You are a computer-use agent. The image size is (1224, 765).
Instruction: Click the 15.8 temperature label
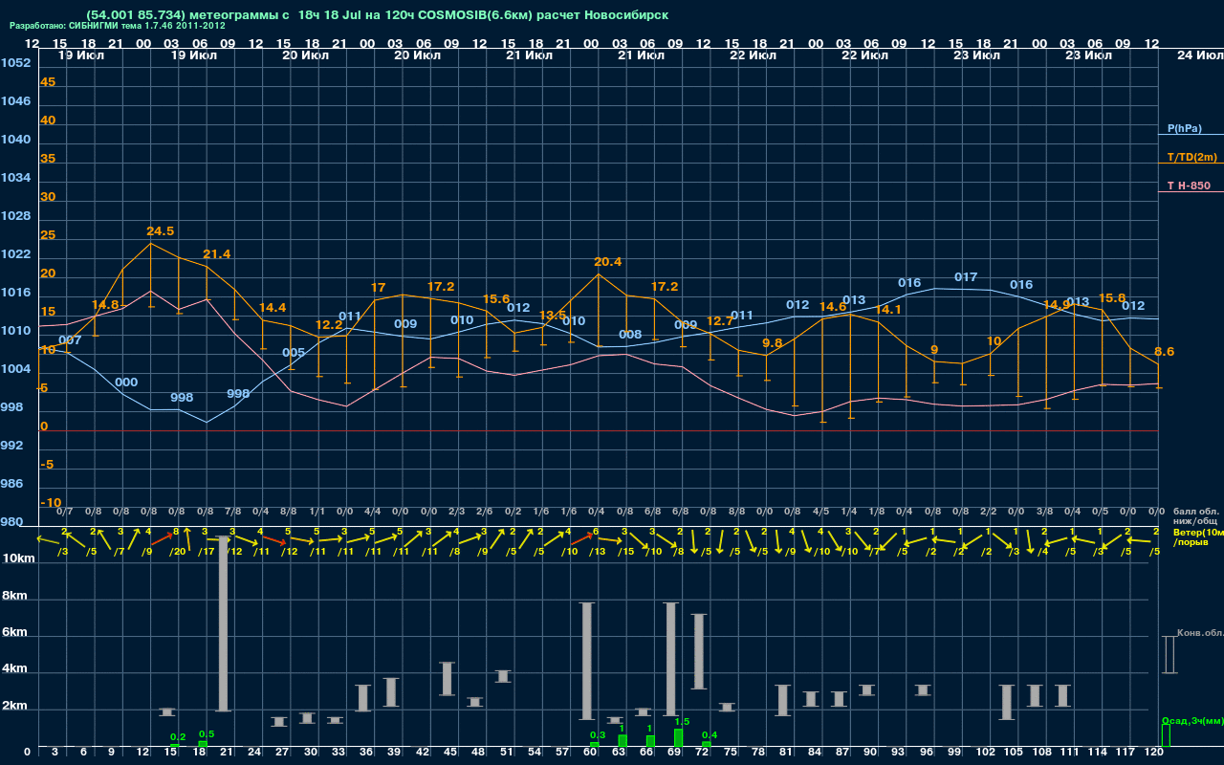click(1112, 298)
